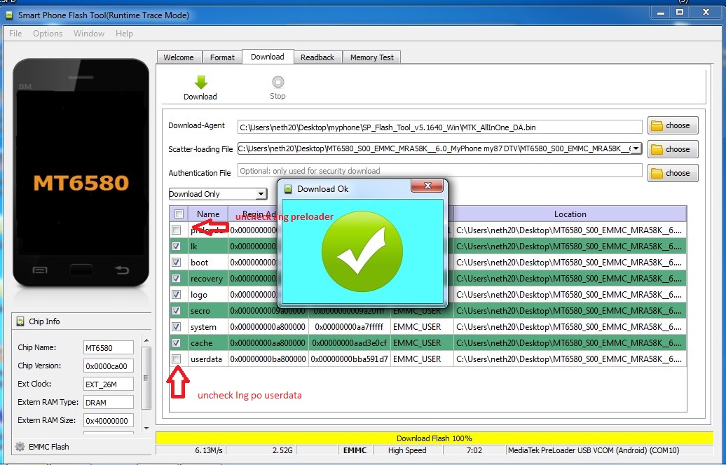Viewport: 726px width, 465px height.
Task: Uncheck the boot partition checkbox
Action: pos(177,263)
